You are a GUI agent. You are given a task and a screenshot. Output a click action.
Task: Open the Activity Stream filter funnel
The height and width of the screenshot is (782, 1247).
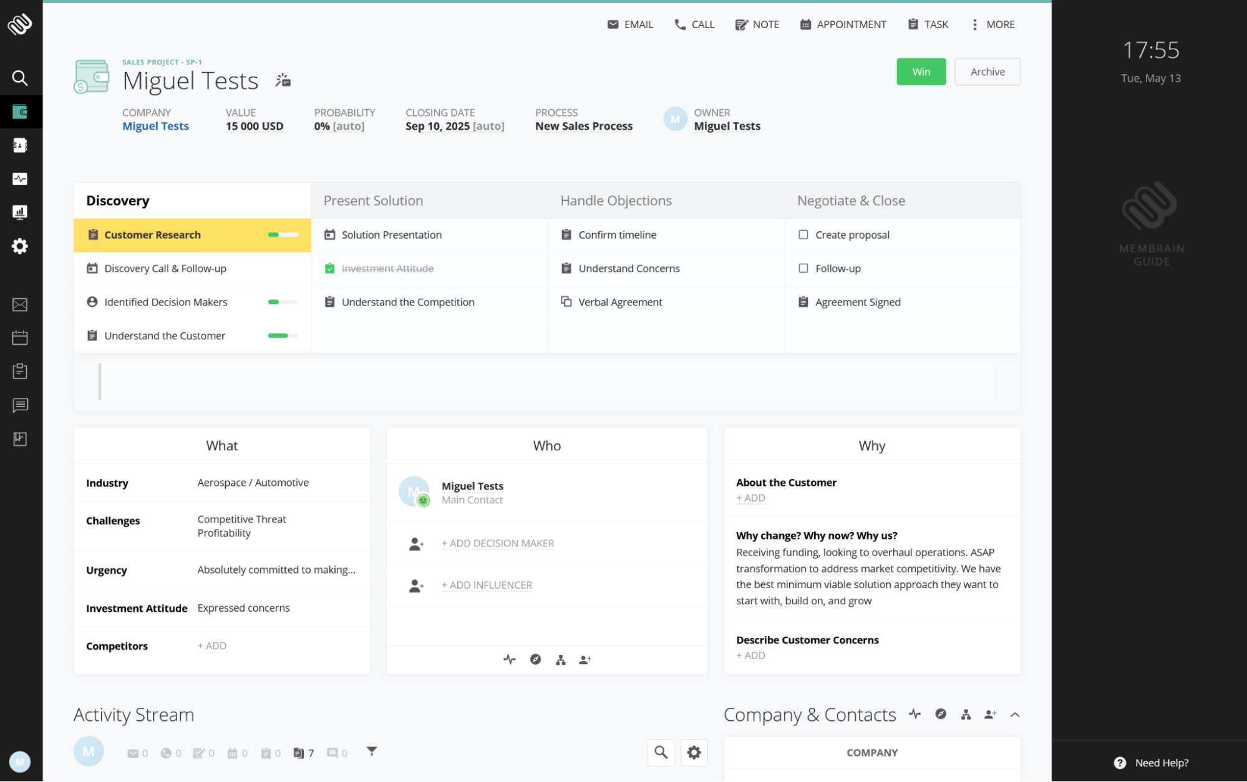coord(371,753)
